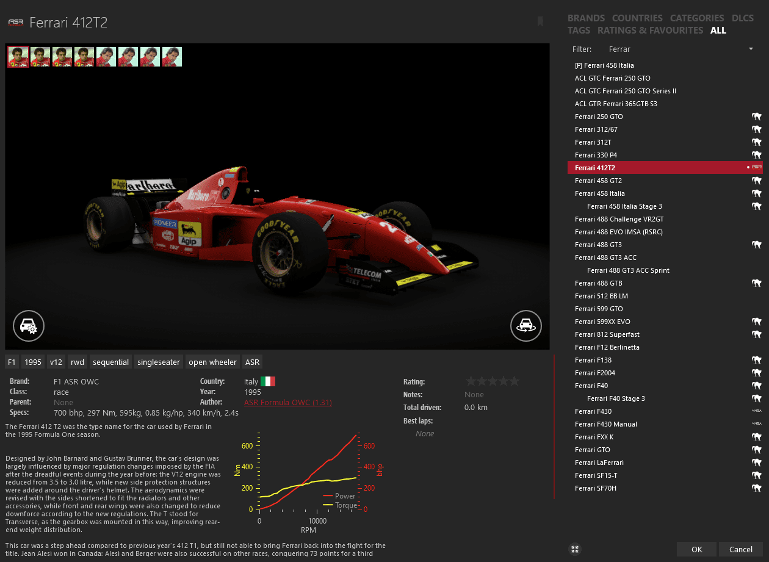Rate the car five stars
The width and height of the screenshot is (769, 562).
click(514, 381)
